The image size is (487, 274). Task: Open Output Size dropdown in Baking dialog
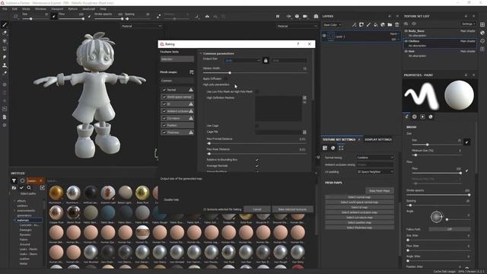click(x=242, y=60)
